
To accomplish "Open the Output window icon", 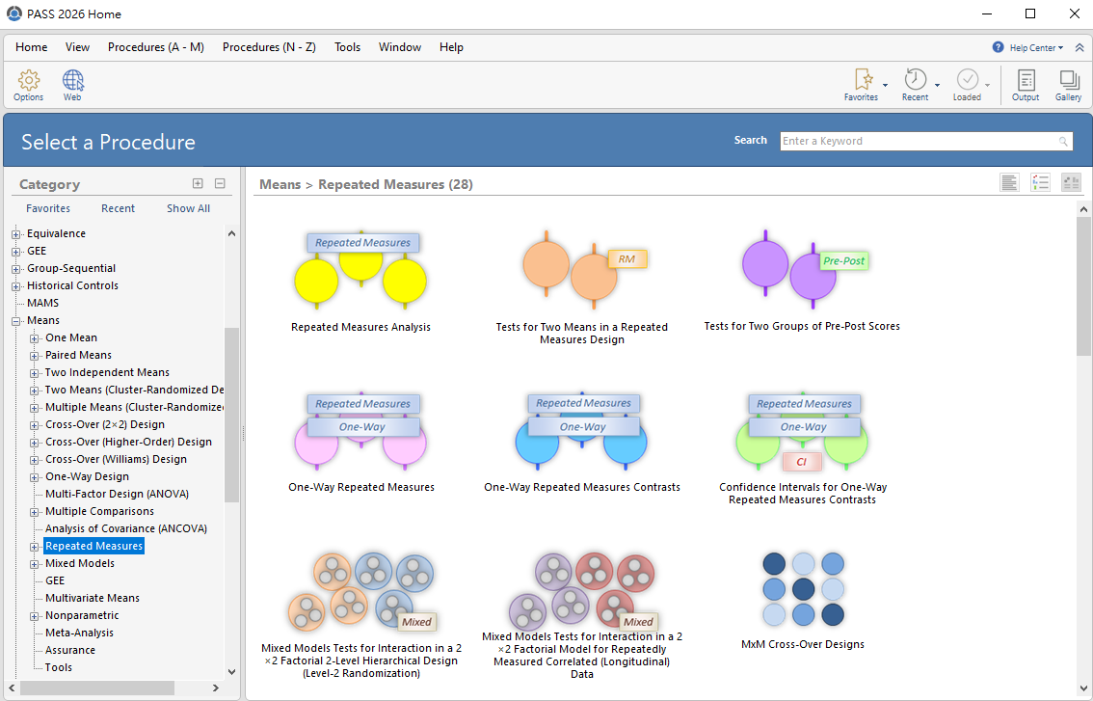I will coord(1026,82).
